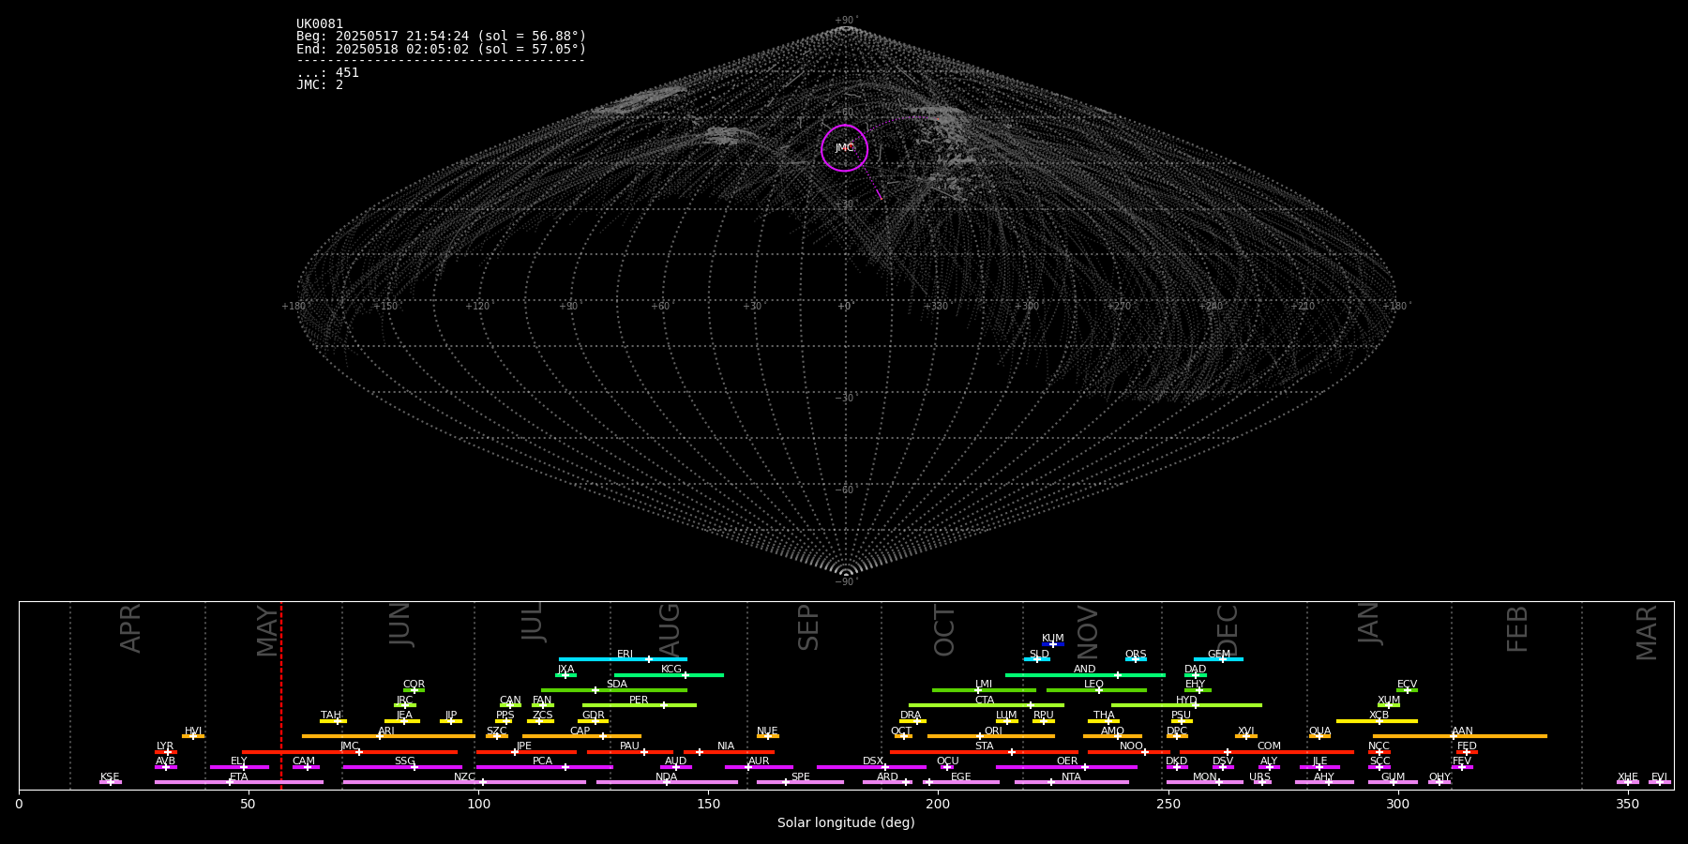Click the yellow XCB activity bar
Image resolution: width=1688 pixels, height=844 pixels.
click(x=1377, y=721)
